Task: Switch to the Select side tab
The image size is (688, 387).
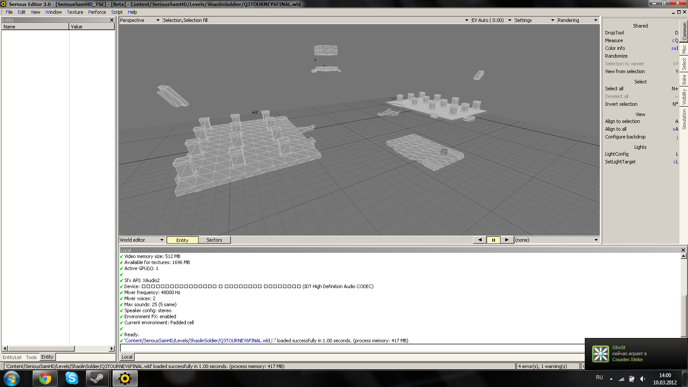Action: coord(684,64)
